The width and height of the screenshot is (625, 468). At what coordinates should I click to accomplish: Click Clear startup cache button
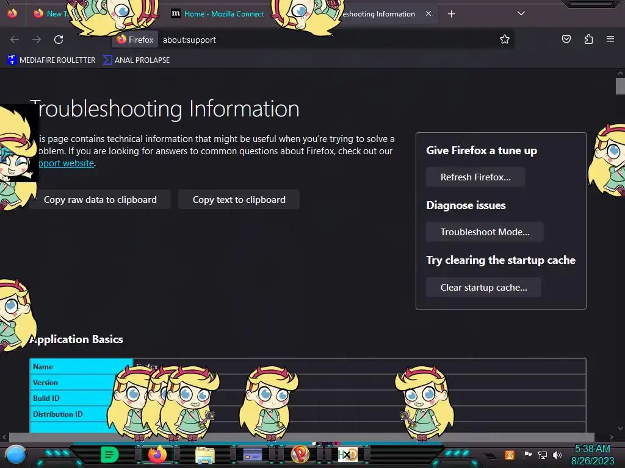coord(483,288)
